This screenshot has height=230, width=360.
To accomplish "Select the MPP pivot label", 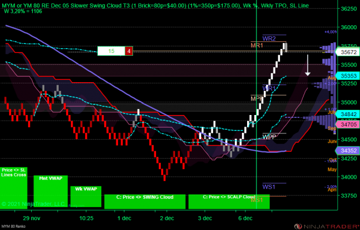I will point(256,98).
